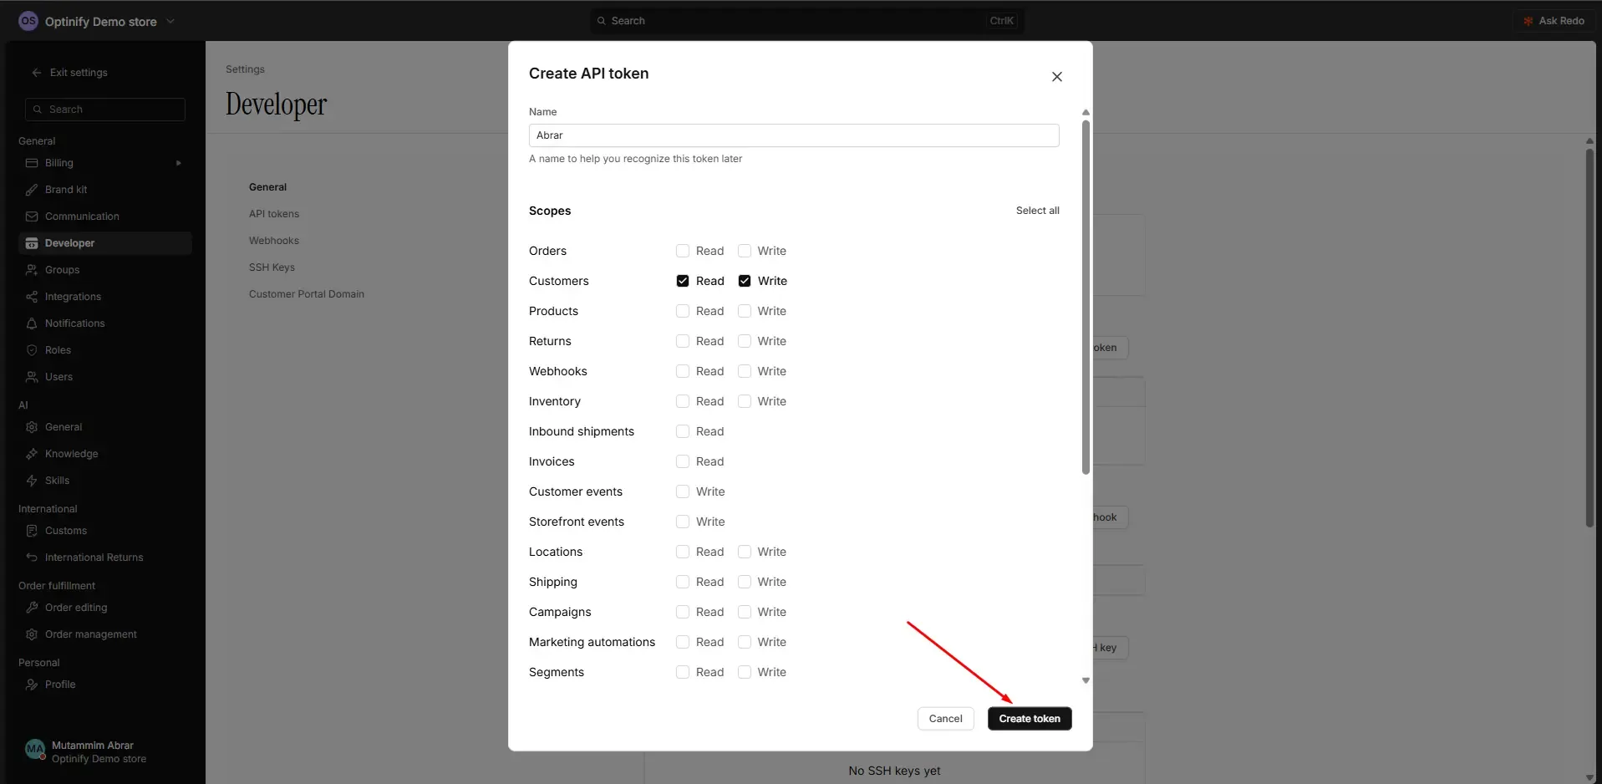Tick Inventory Read scope checkbox
1602x784 pixels.
pos(683,401)
